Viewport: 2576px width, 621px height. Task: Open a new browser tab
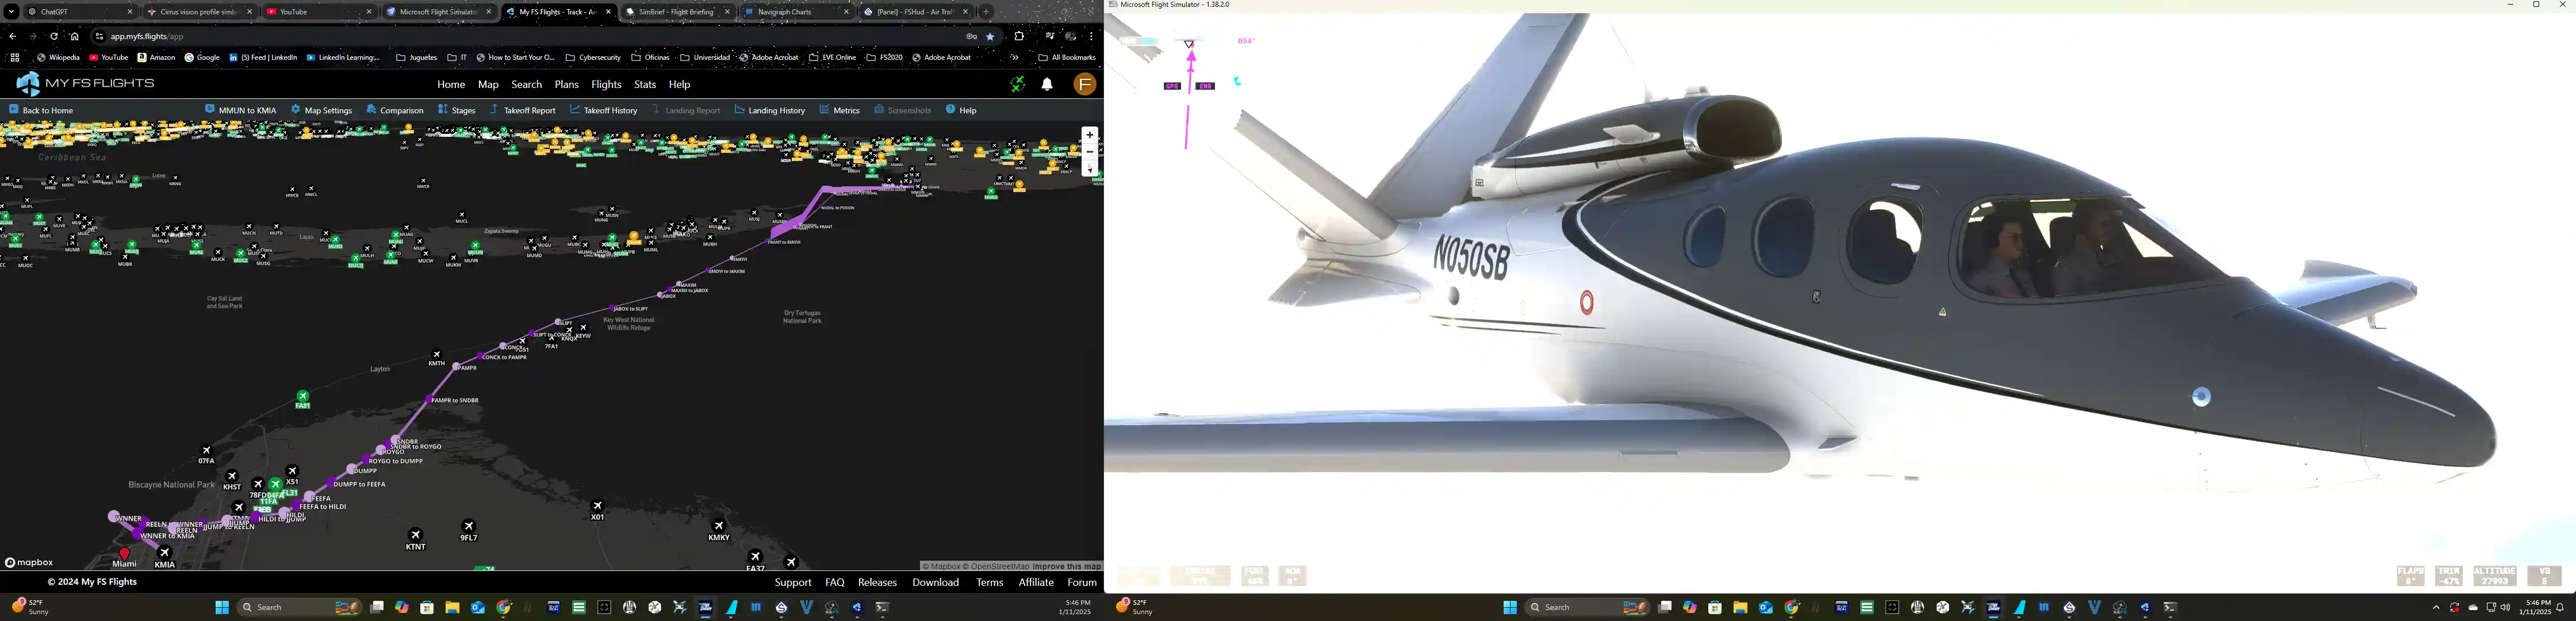(987, 12)
